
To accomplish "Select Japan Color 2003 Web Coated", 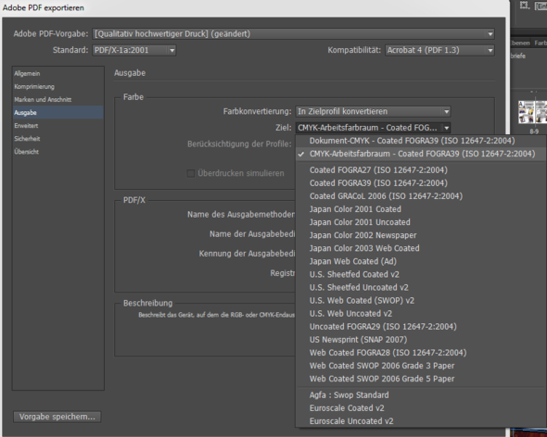I will click(x=421, y=248).
